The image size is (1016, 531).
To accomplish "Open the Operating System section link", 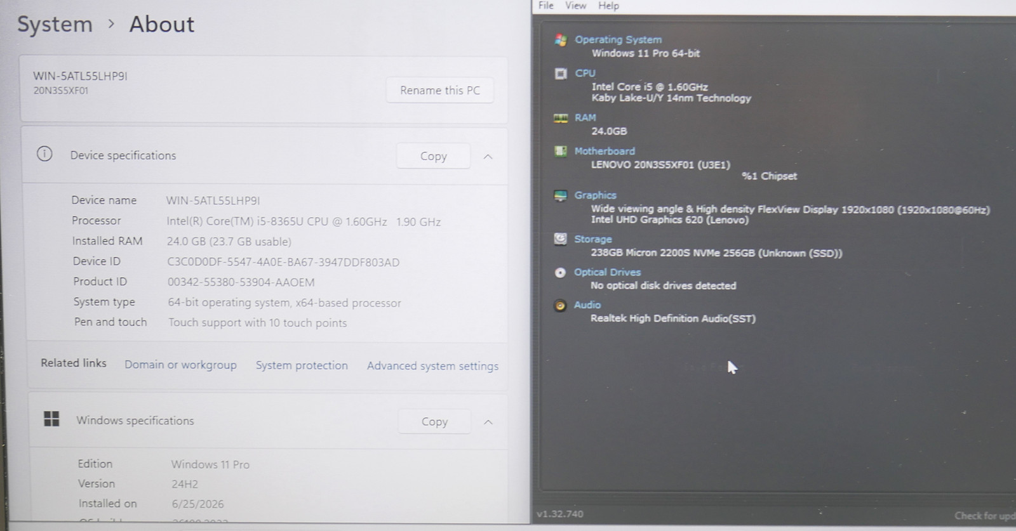I will click(x=618, y=39).
